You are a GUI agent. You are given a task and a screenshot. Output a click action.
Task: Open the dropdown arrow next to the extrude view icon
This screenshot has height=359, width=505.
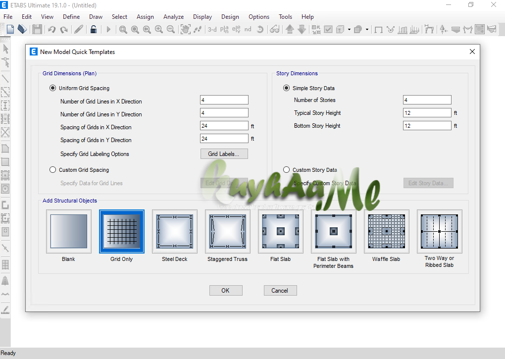click(x=349, y=30)
